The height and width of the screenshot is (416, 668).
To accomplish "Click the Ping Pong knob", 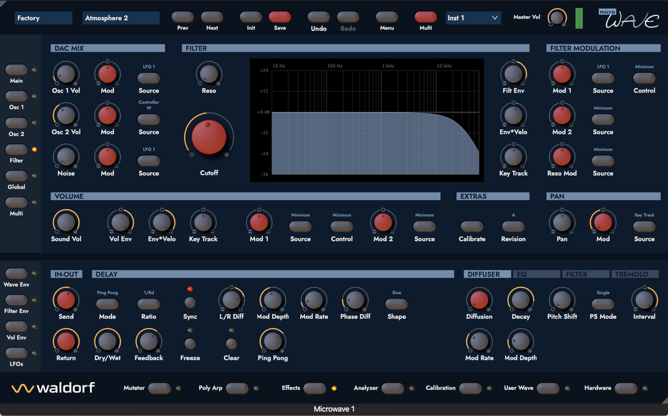I will pos(273,340).
